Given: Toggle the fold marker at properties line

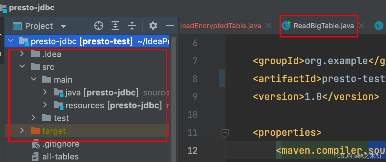Looking at the screenshot, I should click(x=225, y=132).
